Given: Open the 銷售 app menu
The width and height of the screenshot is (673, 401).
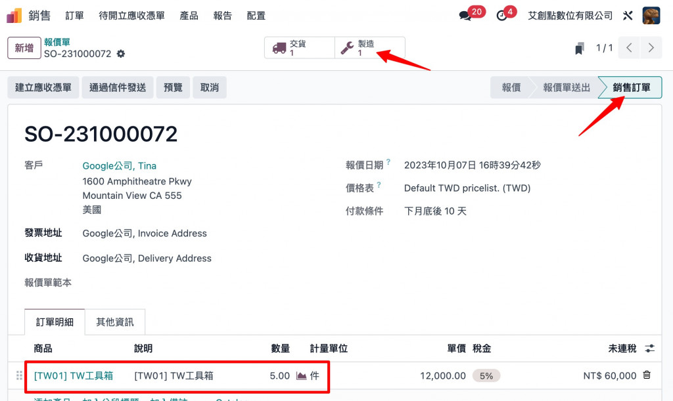Looking at the screenshot, I should (39, 16).
